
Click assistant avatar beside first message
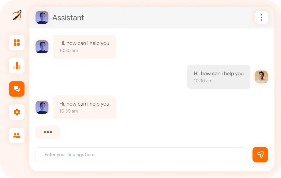point(42,47)
